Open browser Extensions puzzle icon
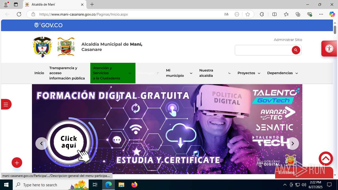The height and width of the screenshot is (190, 338). click(x=262, y=14)
